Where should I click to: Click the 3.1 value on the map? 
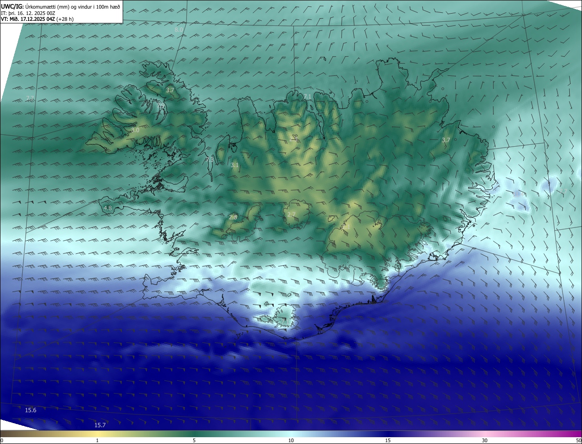(x=235, y=165)
